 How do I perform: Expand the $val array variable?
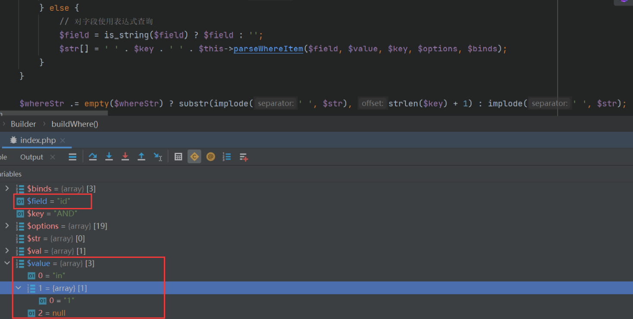(7, 251)
